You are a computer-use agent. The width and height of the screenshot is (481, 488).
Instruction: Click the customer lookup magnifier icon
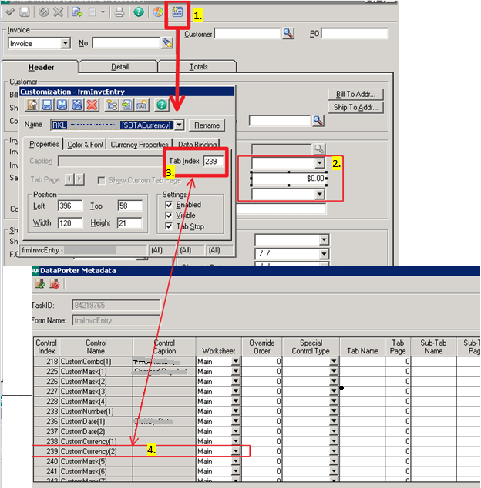(x=288, y=33)
